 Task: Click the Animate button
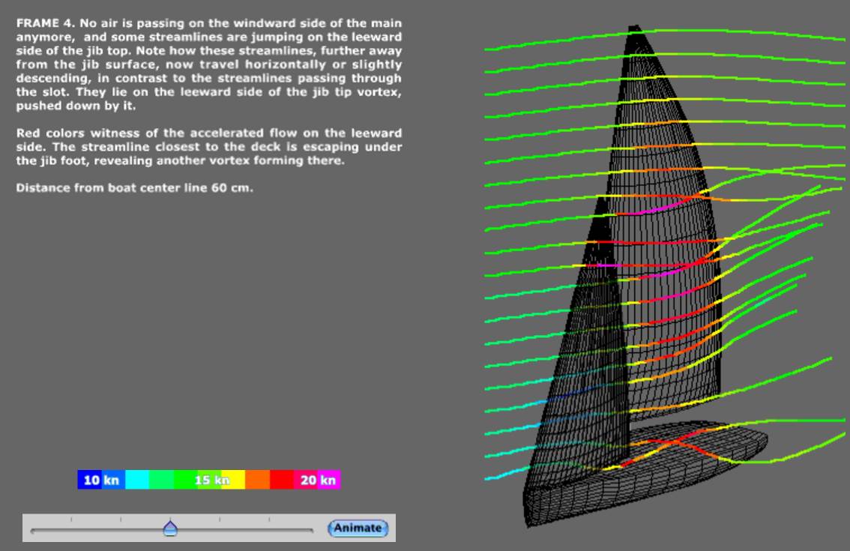(358, 529)
